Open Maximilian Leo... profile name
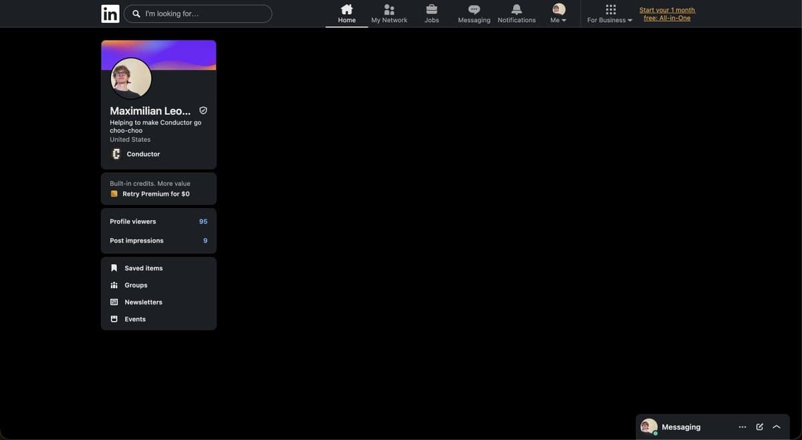This screenshot has width=802, height=440. pyautogui.click(x=150, y=111)
